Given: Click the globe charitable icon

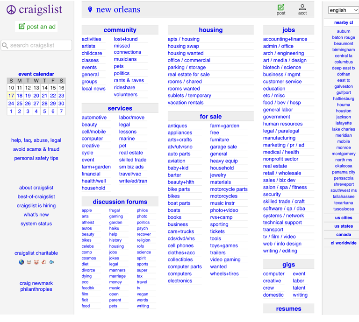Looking at the screenshot, I should tap(22, 262).
